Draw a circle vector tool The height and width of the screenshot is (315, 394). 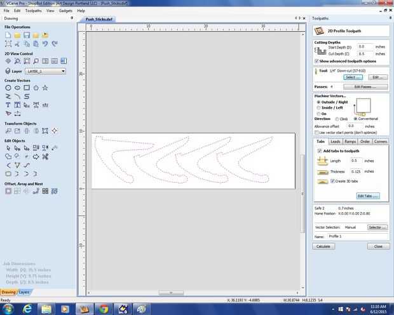[x=8, y=88]
